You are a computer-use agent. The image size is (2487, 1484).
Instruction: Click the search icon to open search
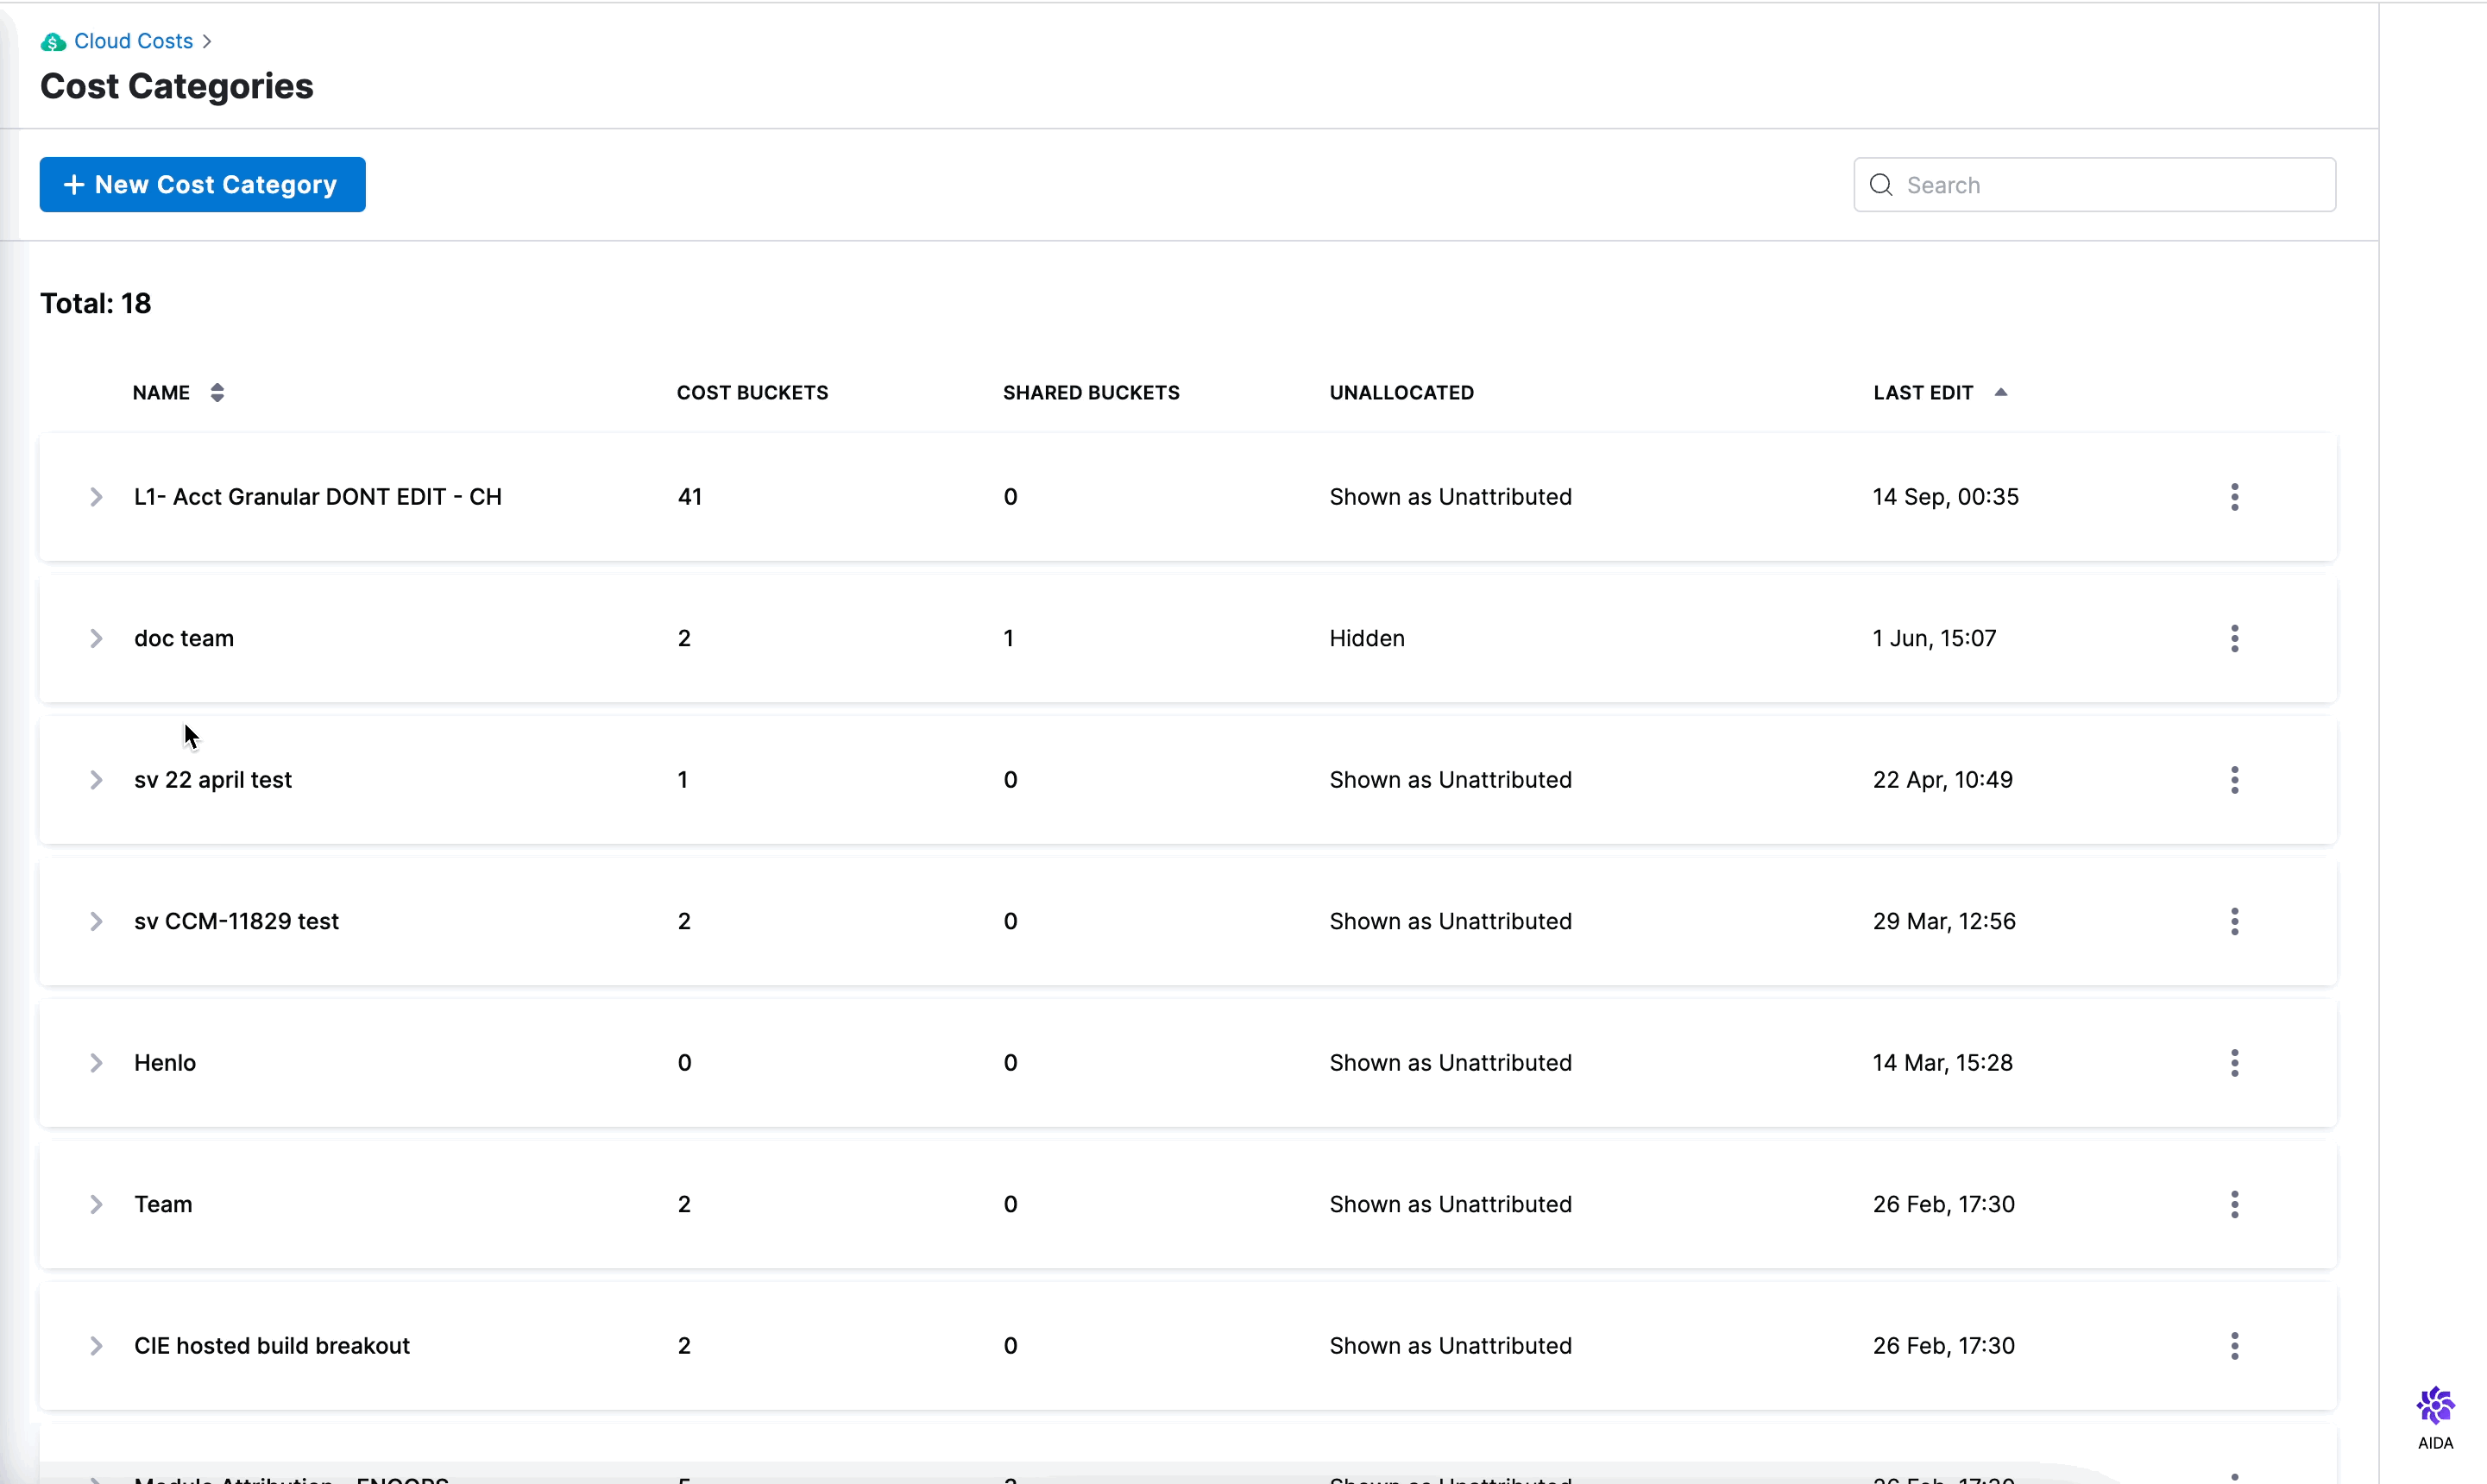[x=1881, y=184]
